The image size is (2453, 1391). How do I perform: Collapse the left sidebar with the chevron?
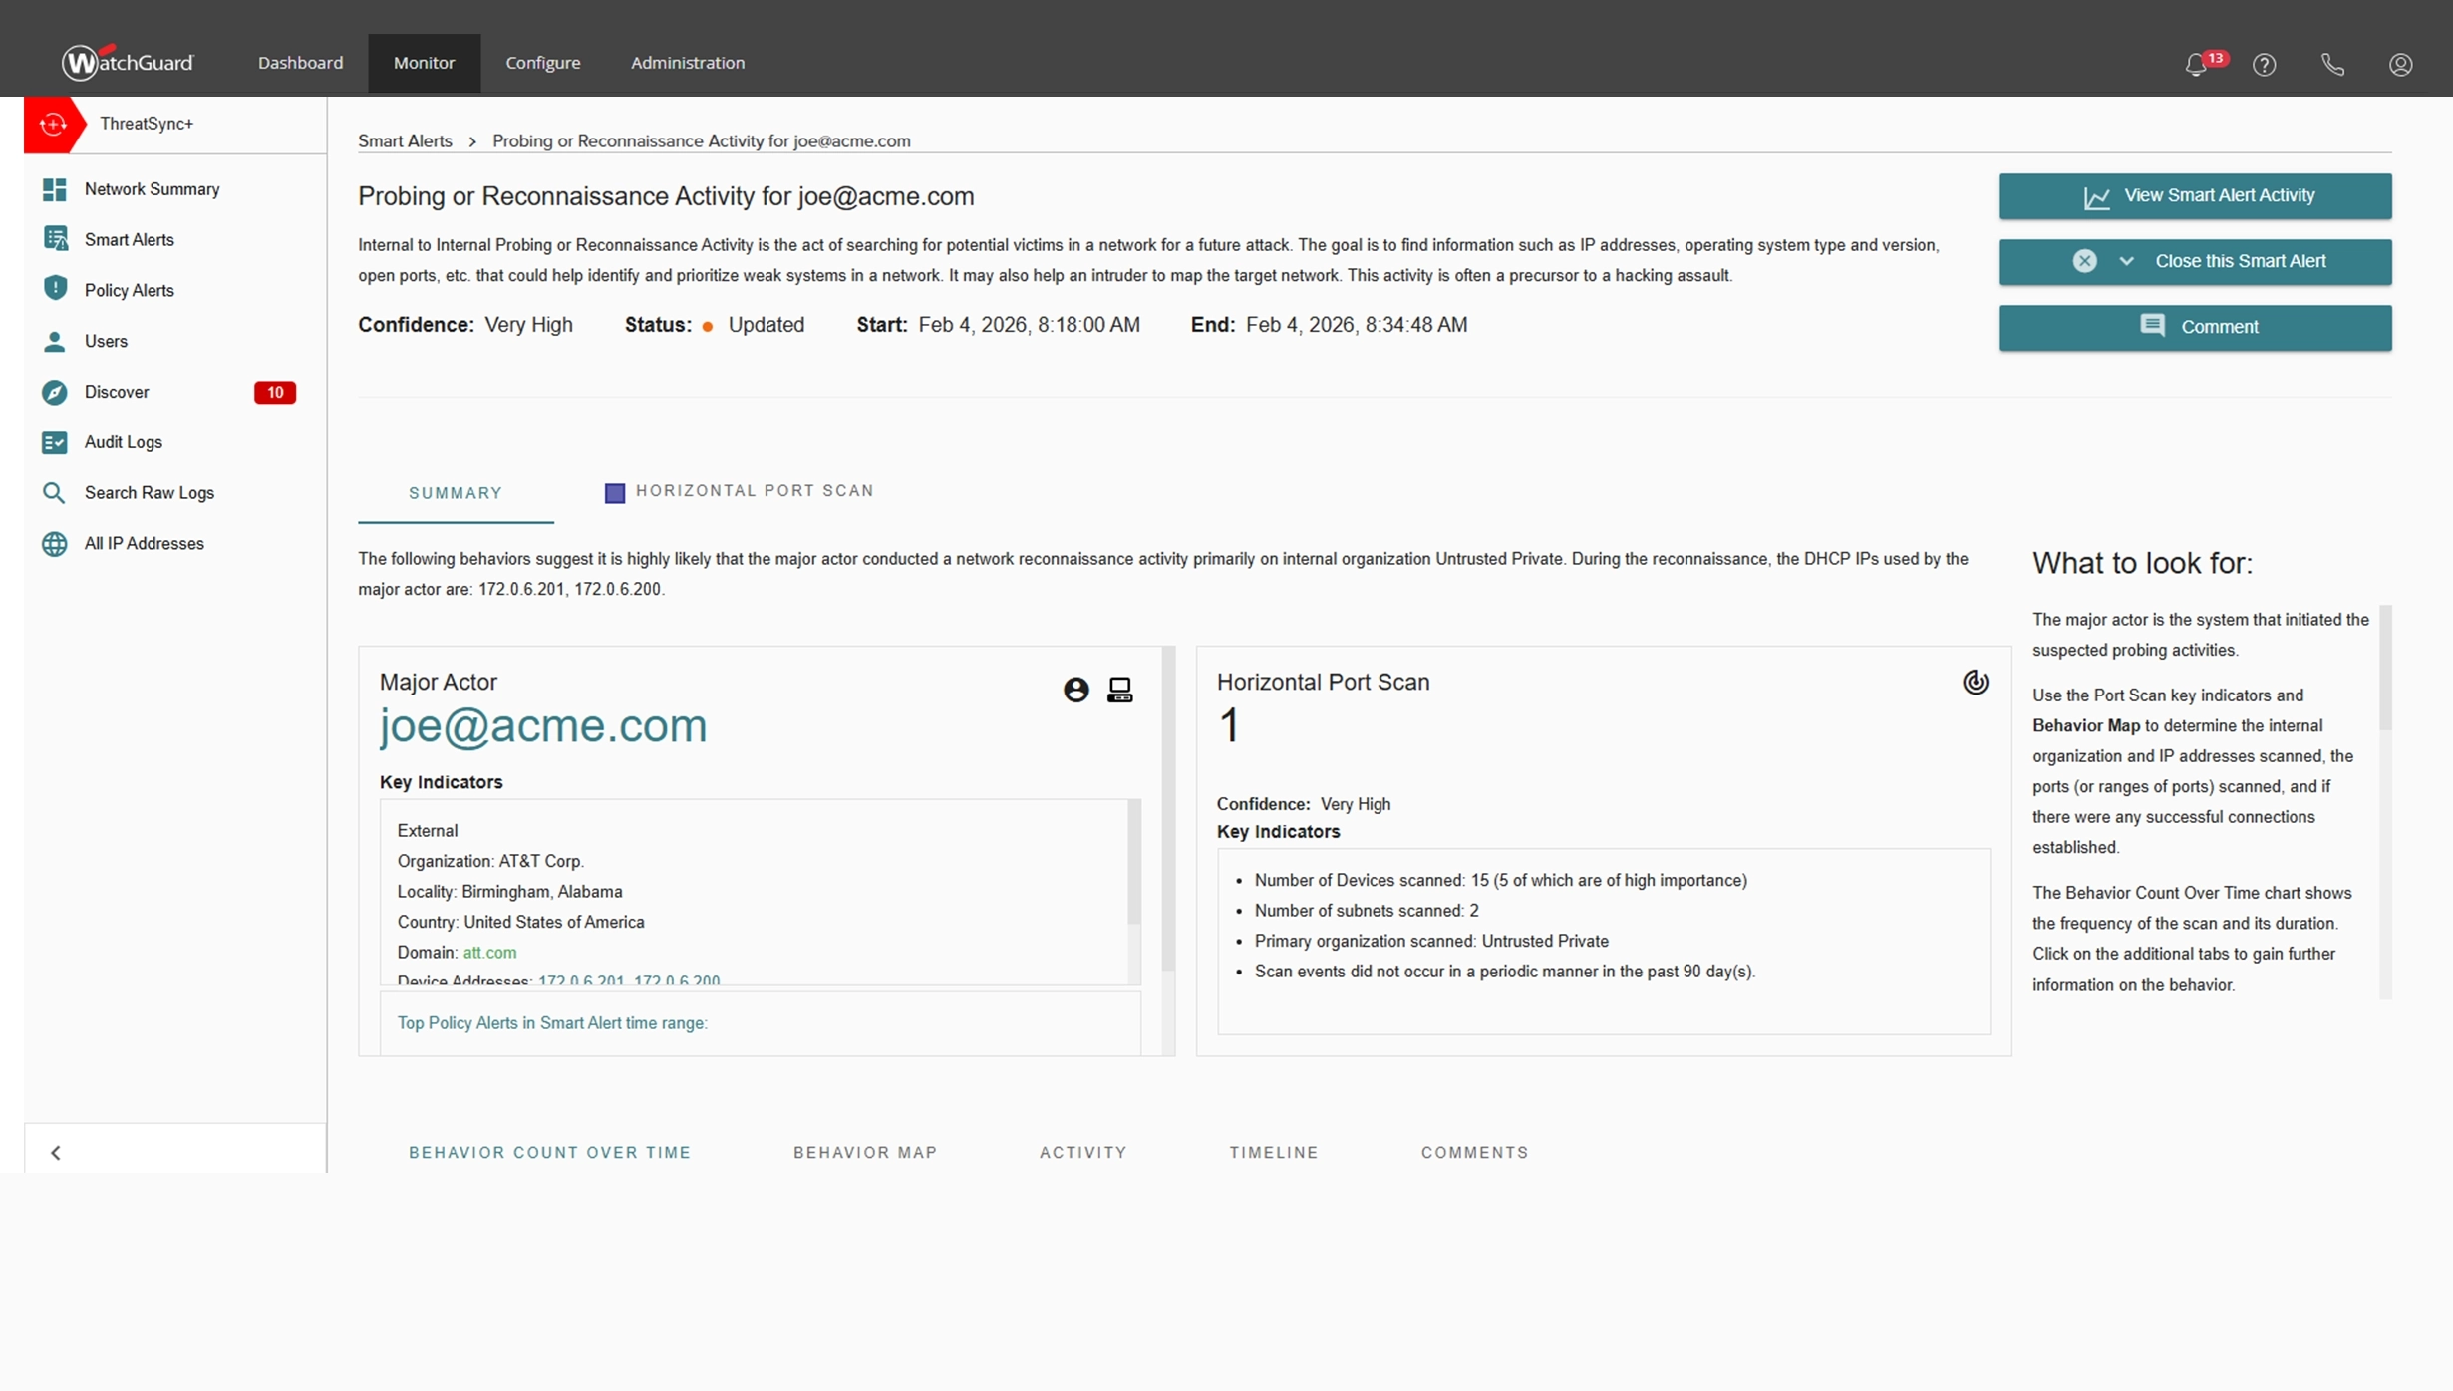pyautogui.click(x=56, y=1153)
